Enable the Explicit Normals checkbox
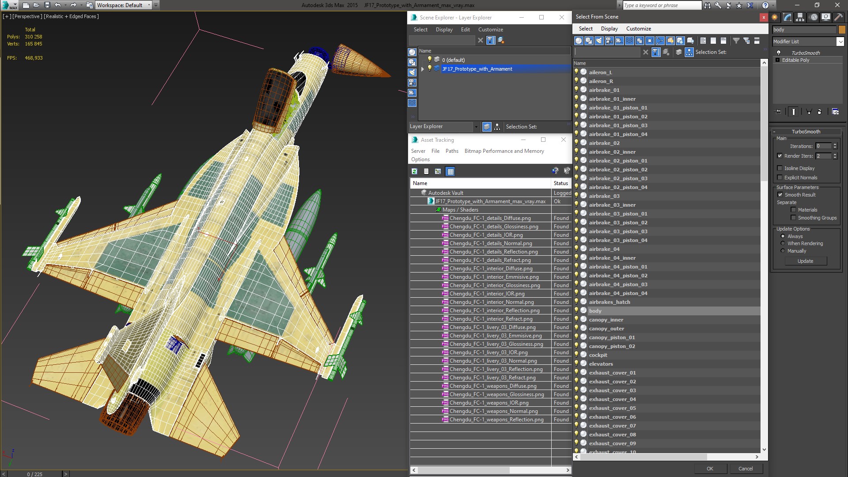Screen dimensions: 848x477 pos(780,178)
